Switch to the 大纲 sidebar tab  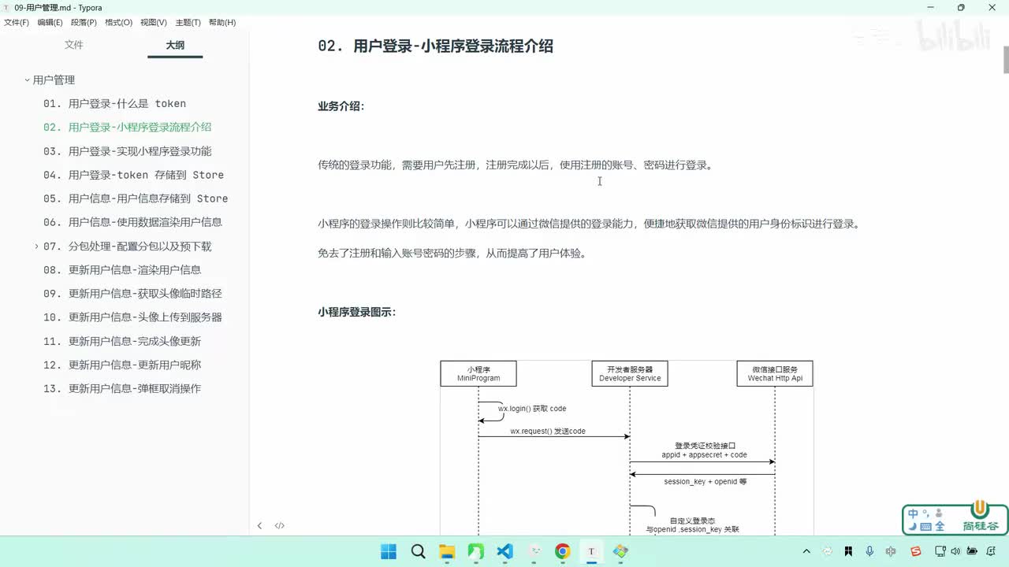click(x=175, y=45)
